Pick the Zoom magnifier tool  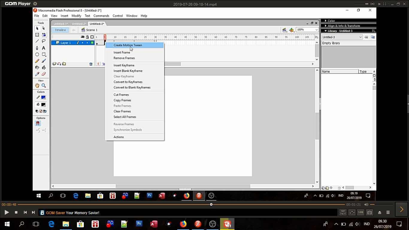click(44, 86)
